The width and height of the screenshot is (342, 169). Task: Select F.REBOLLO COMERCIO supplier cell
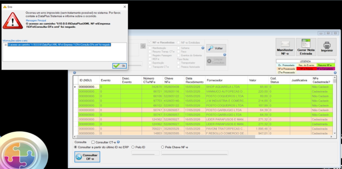tap(227, 133)
